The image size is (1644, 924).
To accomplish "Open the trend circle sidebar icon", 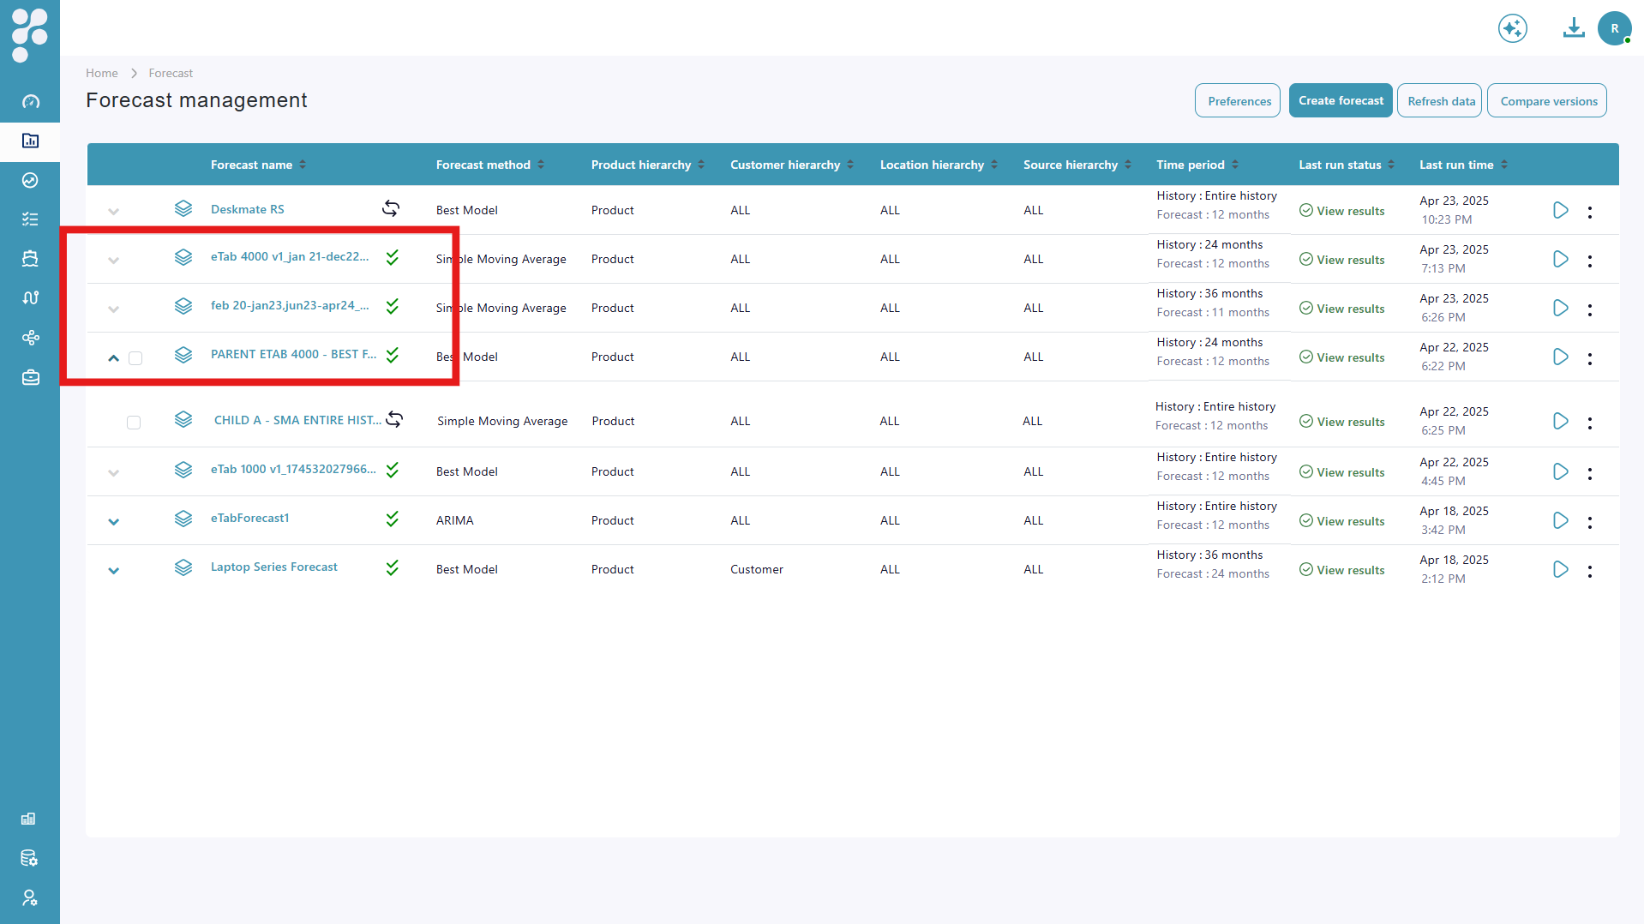I will click(x=30, y=180).
